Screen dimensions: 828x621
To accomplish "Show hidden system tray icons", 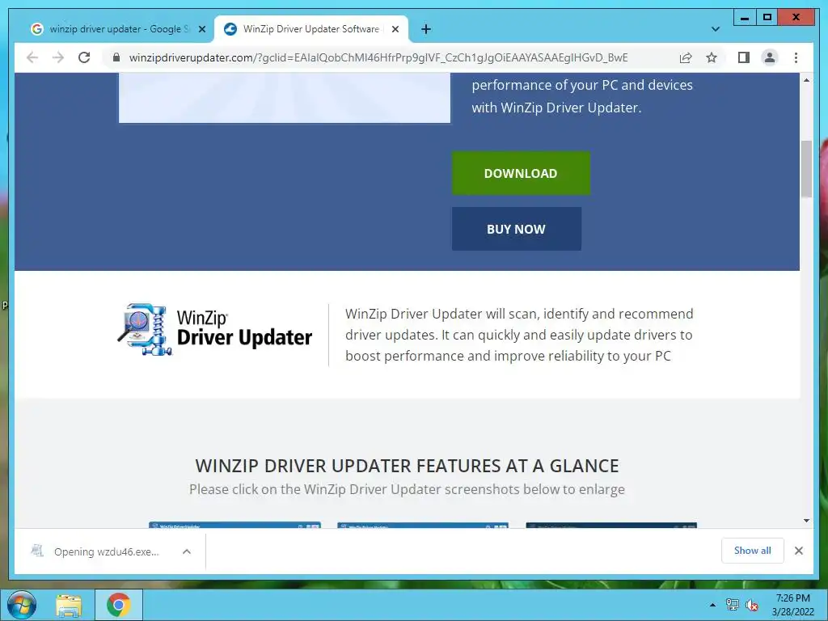I will tap(712, 605).
